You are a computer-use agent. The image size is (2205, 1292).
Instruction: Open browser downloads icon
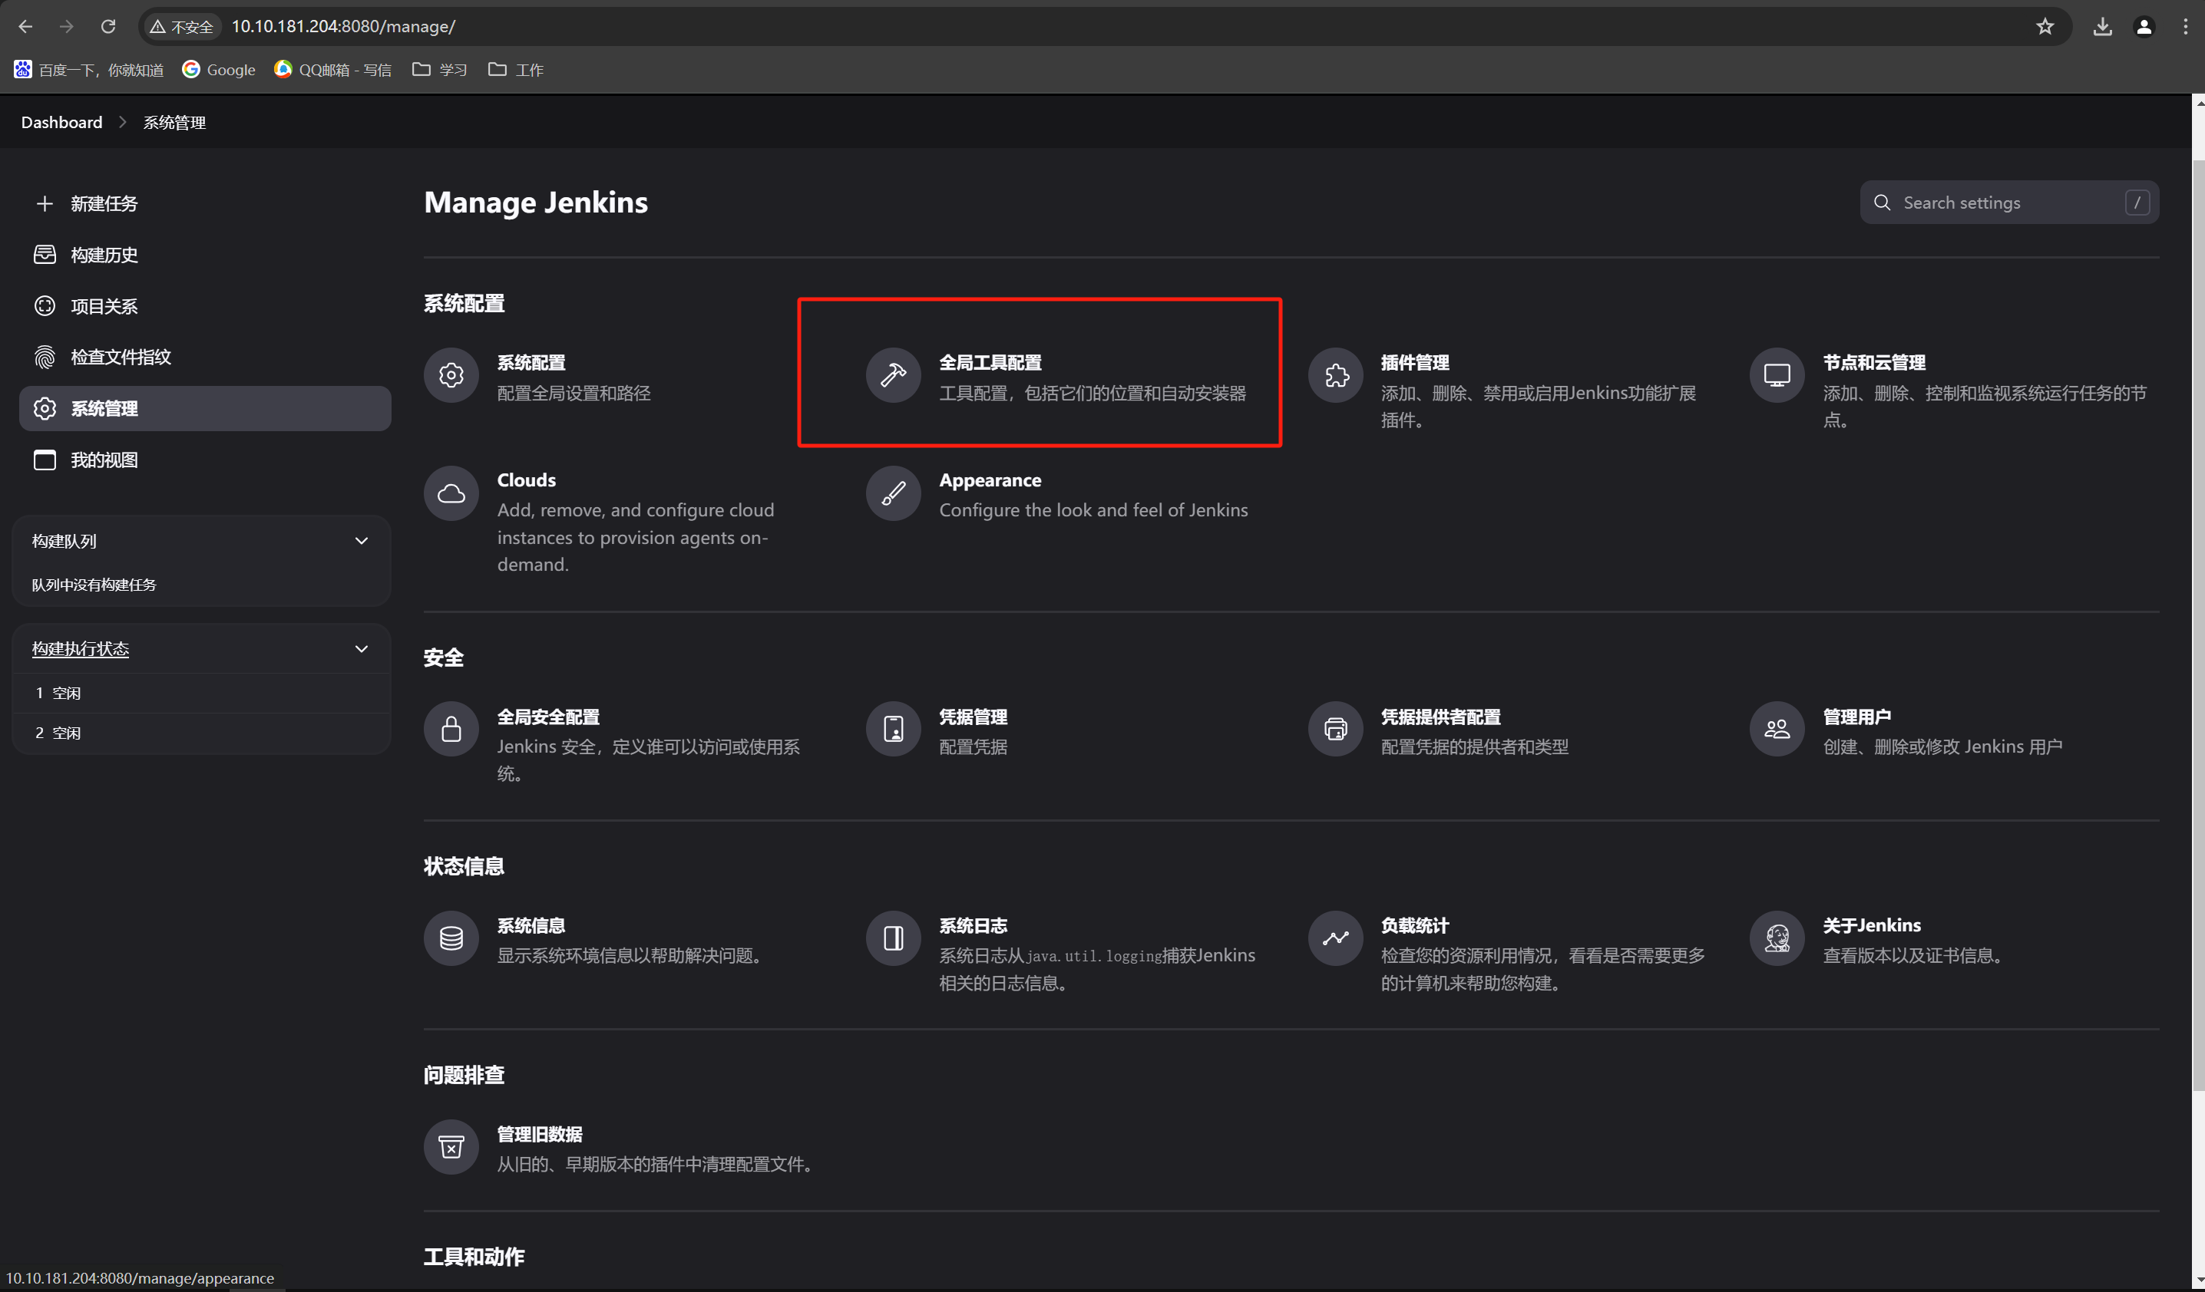(x=2102, y=26)
